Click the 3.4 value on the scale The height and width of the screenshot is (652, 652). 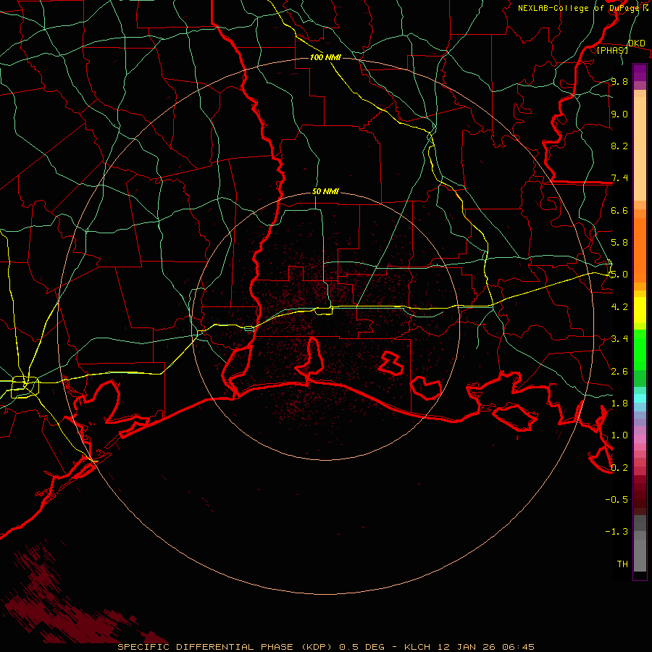click(x=619, y=339)
